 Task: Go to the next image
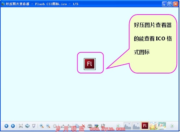coord(13,126)
